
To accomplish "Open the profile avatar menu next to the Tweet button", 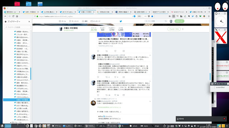I will click(171, 21).
